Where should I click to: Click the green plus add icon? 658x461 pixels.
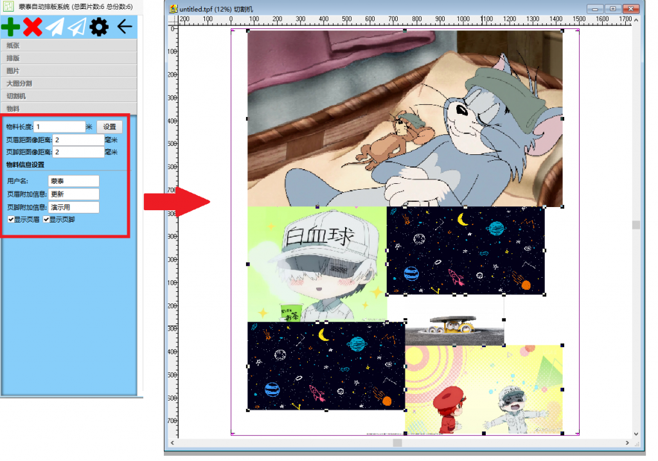(x=10, y=27)
